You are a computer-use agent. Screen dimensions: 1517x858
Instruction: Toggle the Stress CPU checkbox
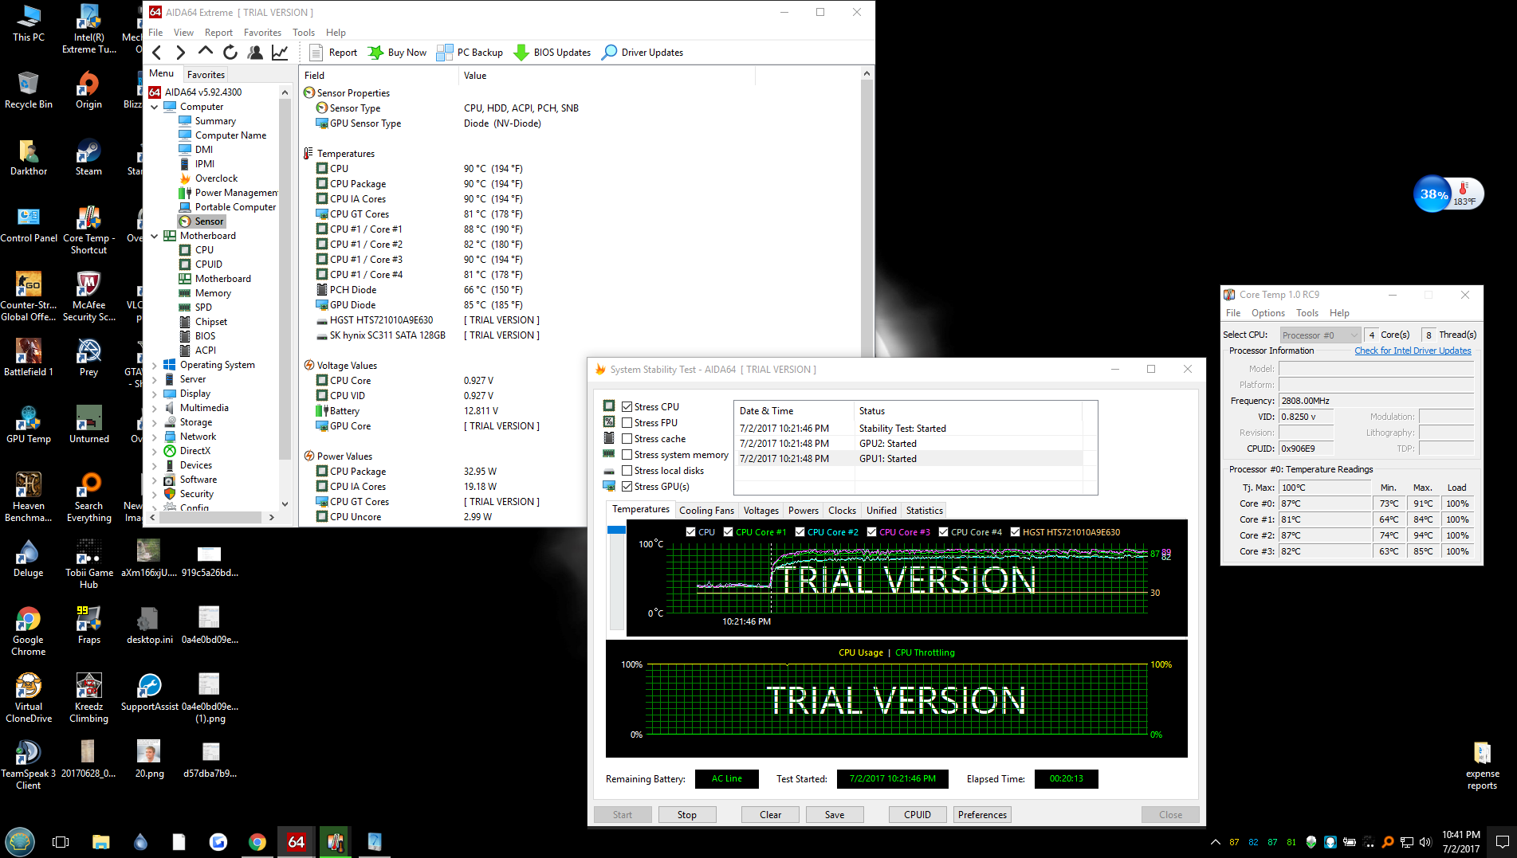[x=627, y=406]
